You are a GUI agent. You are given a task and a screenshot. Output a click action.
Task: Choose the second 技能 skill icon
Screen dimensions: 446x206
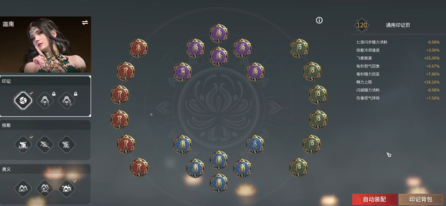45,144
